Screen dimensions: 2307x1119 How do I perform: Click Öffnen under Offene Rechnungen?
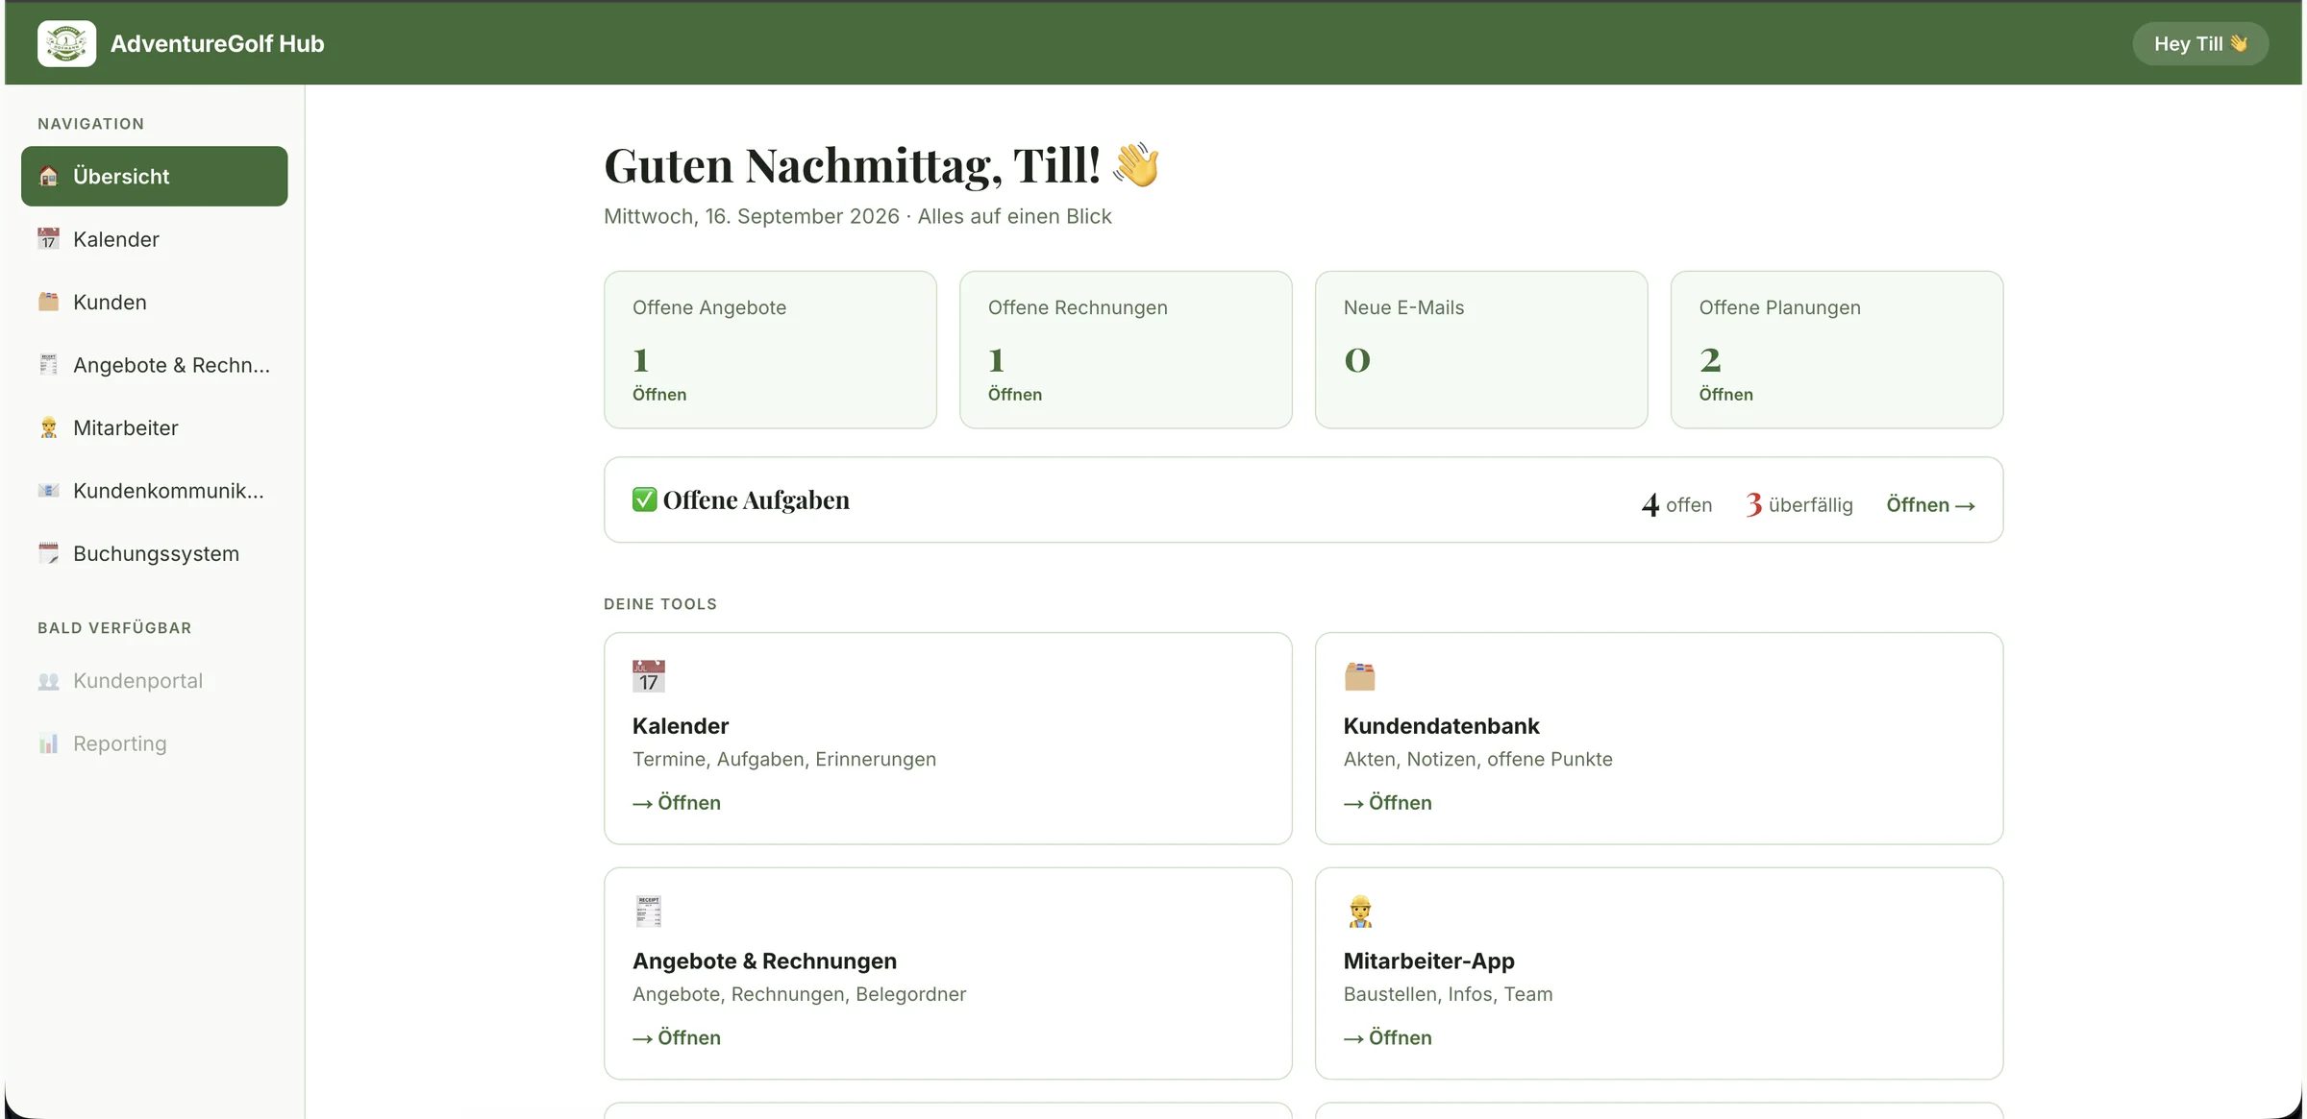pos(1014,395)
